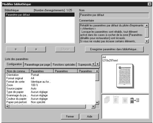Screen dimensions: 153x123
Task: Select the Format de sortie row
Action: point(50,82)
